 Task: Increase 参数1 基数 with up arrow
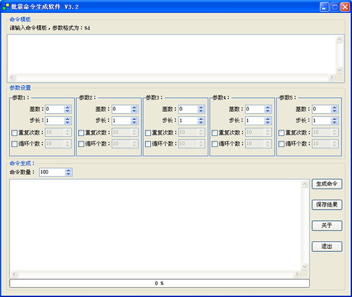(67, 107)
